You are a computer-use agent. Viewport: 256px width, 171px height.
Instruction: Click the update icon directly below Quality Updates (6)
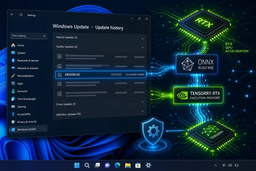[60, 57]
